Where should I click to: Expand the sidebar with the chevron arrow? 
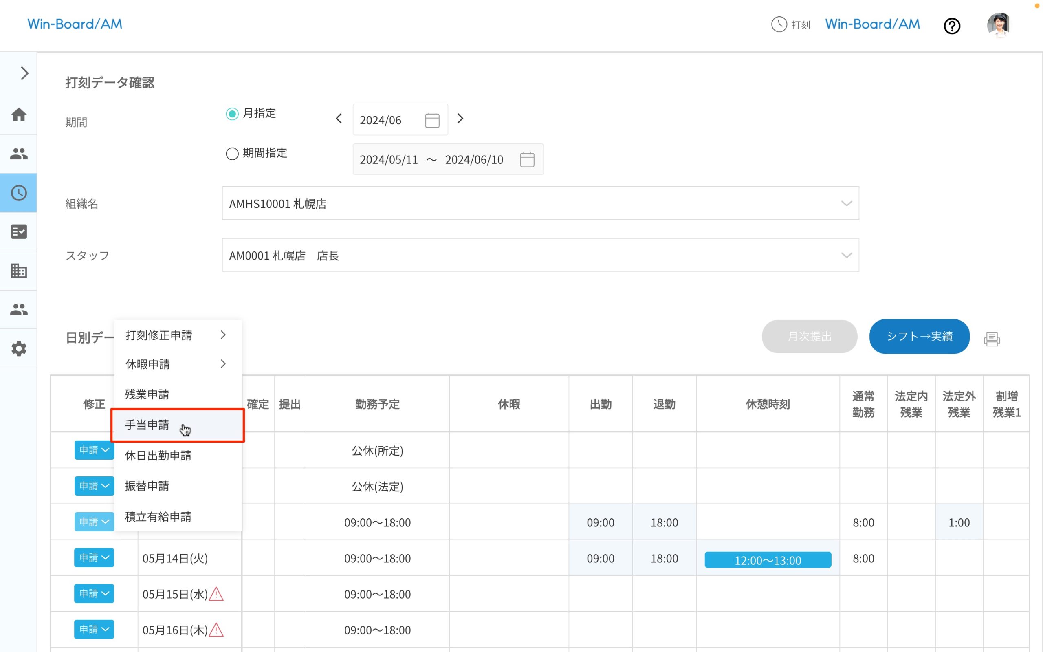(x=24, y=73)
